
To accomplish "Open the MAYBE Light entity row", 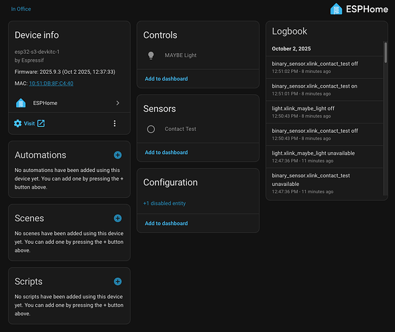I will [198, 55].
